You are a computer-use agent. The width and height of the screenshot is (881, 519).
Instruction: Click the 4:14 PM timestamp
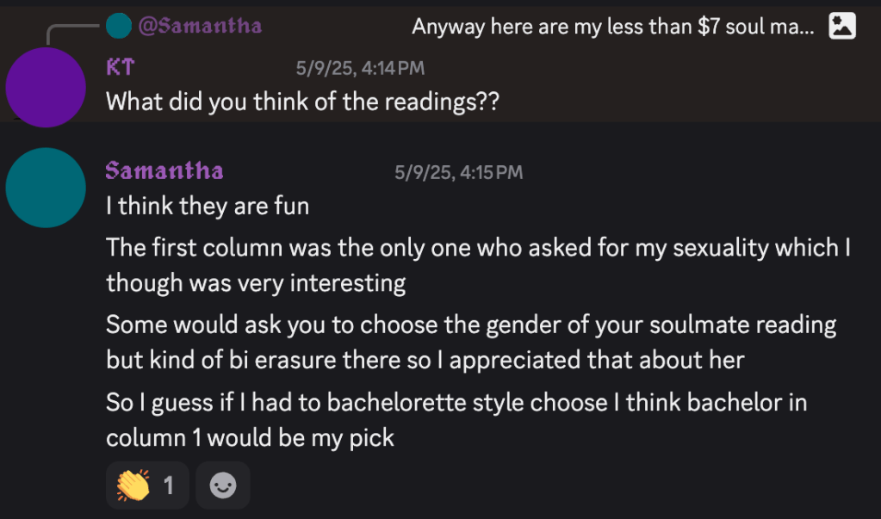[x=359, y=69]
